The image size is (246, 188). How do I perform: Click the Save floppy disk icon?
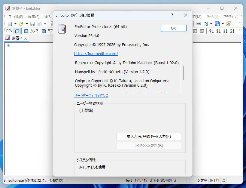tap(32, 24)
